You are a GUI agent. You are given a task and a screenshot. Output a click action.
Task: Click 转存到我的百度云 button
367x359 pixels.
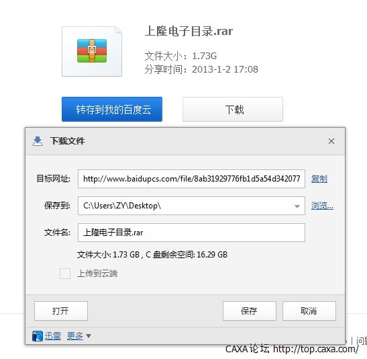click(x=112, y=110)
